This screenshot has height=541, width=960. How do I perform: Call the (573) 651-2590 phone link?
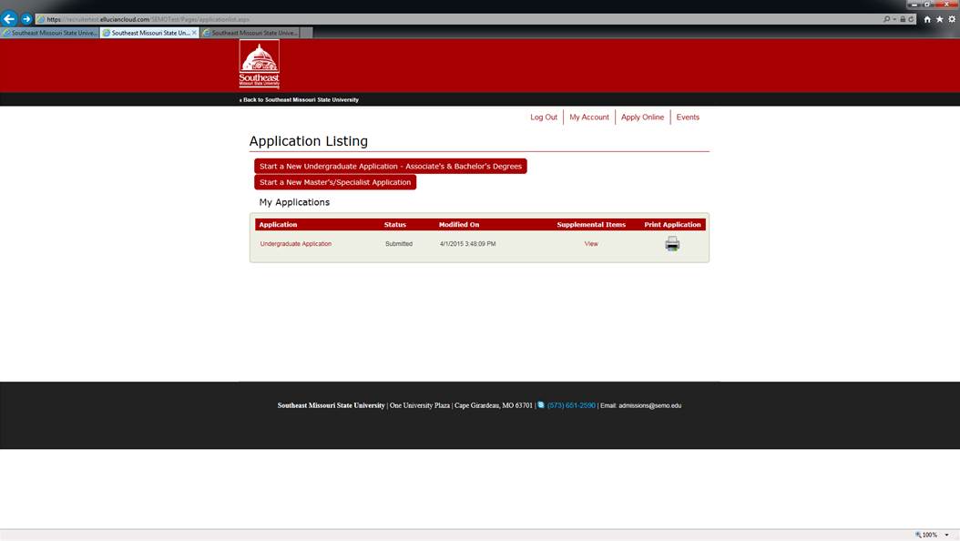tap(571, 405)
